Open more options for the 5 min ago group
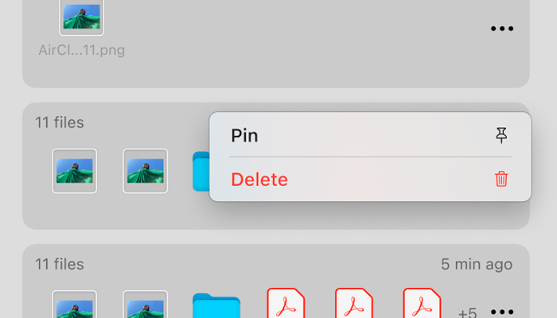Viewport: 557px width, 318px height. (x=502, y=312)
